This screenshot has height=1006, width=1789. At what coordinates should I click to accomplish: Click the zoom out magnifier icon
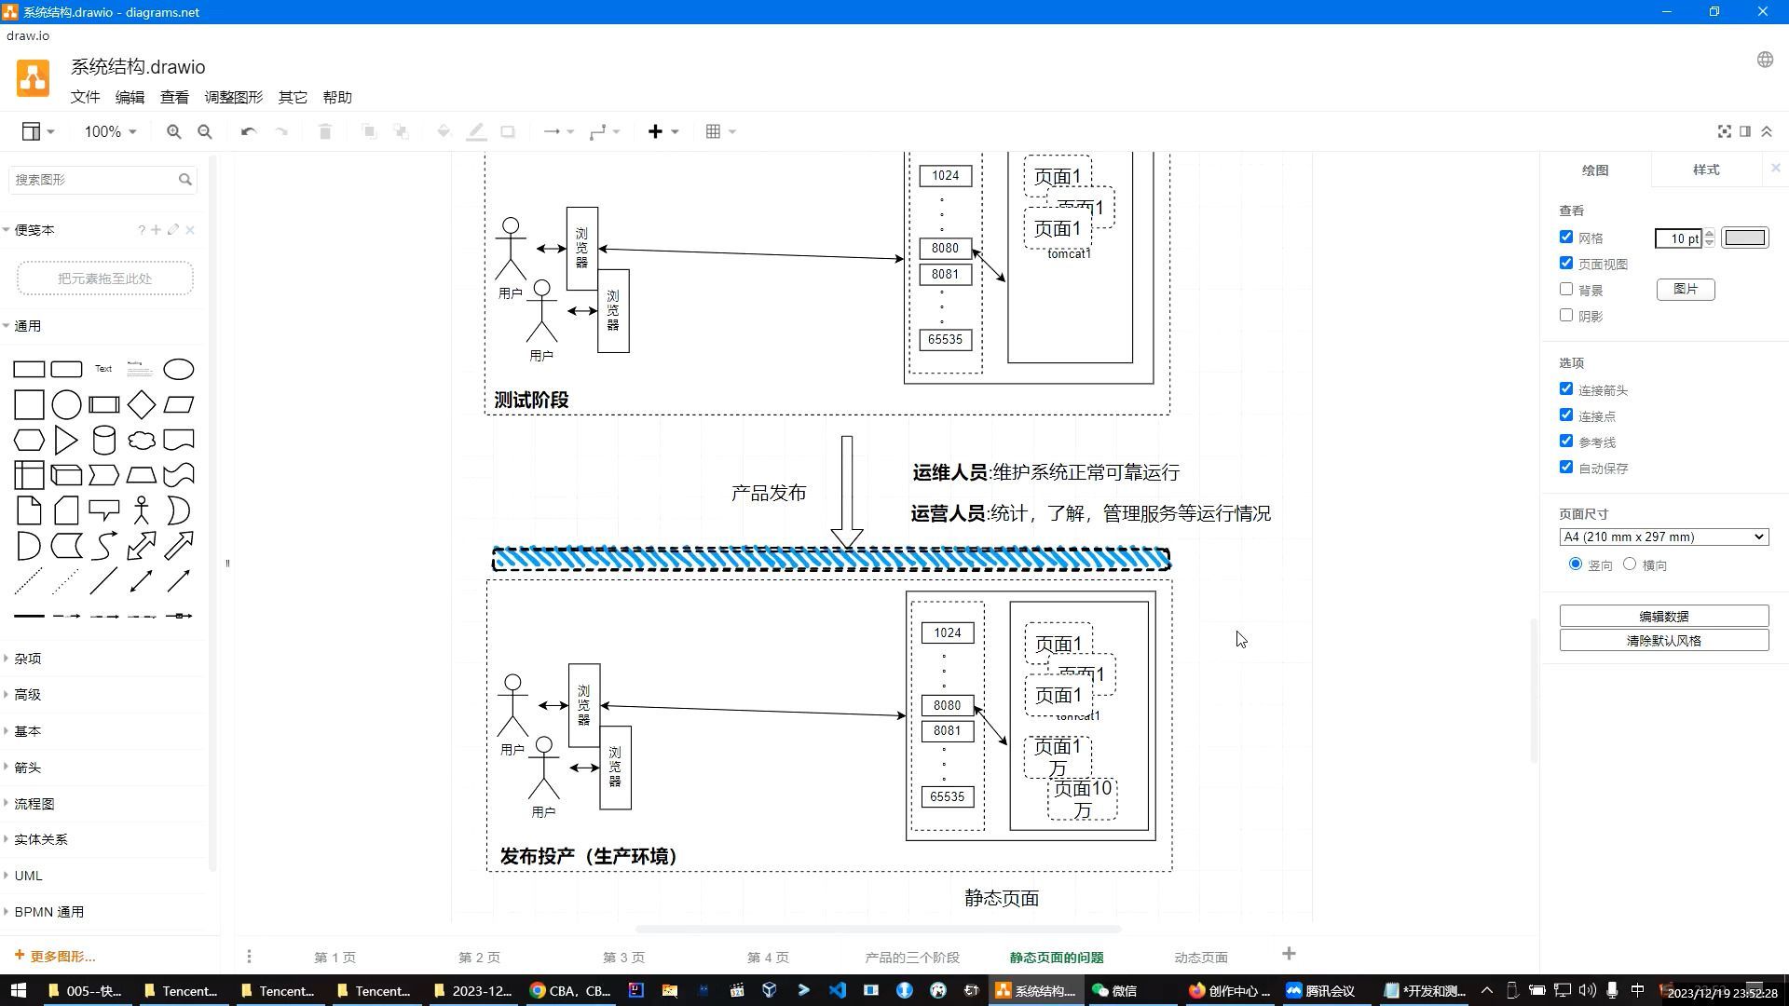pos(205,131)
